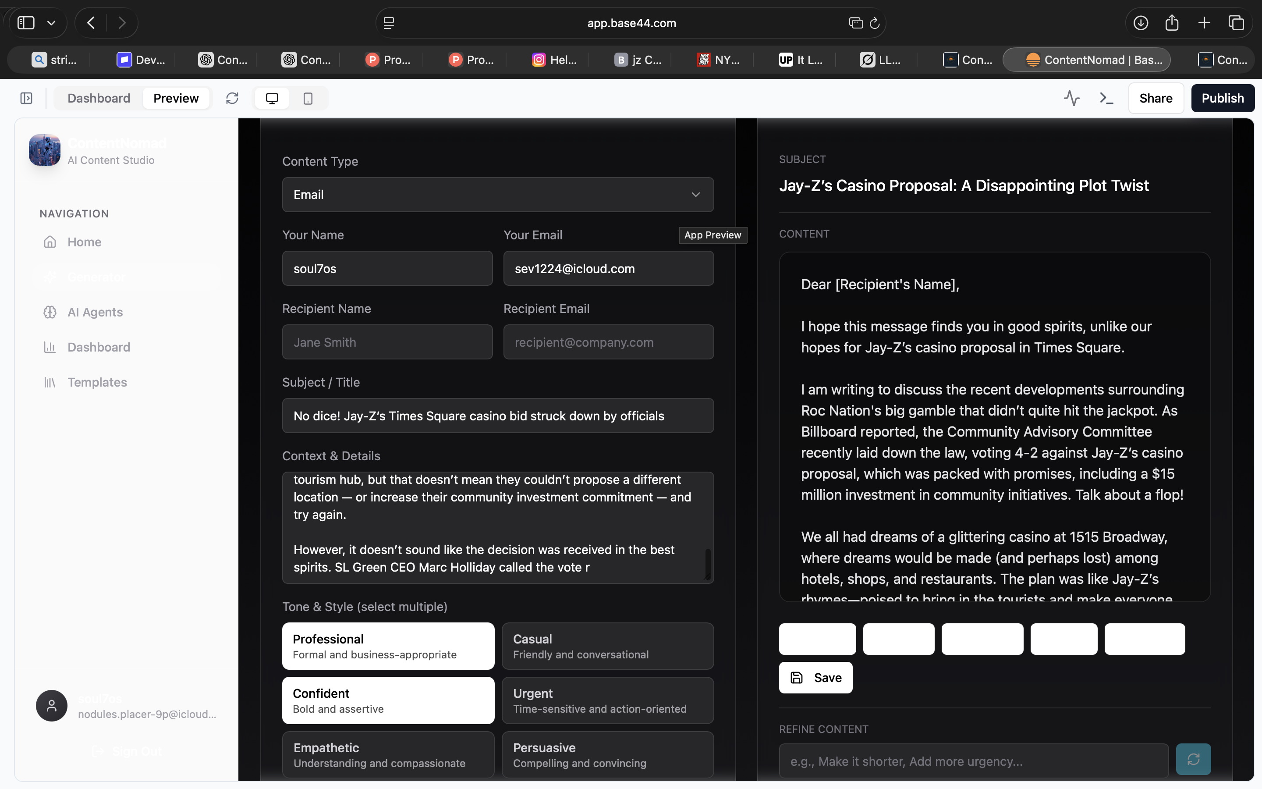The image size is (1262, 789).
Task: Click the 'nodules.placer-9p@icloud...' account email text
Action: (147, 714)
